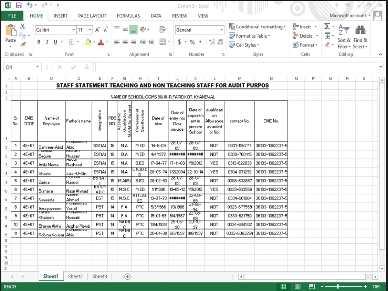Switch to the PAGE LAYOUT tab
Screen dimensions: 388x291
[92, 16]
